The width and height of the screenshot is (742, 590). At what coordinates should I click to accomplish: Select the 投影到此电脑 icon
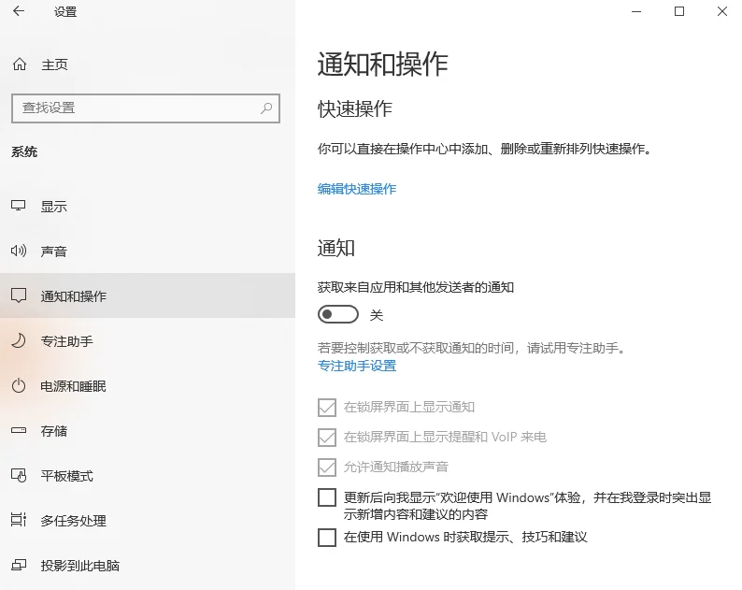click(19, 565)
